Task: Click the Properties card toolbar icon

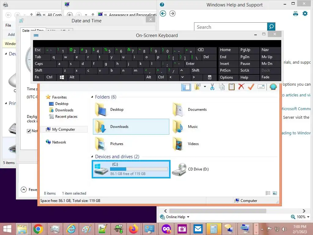Action: [x=261, y=87]
